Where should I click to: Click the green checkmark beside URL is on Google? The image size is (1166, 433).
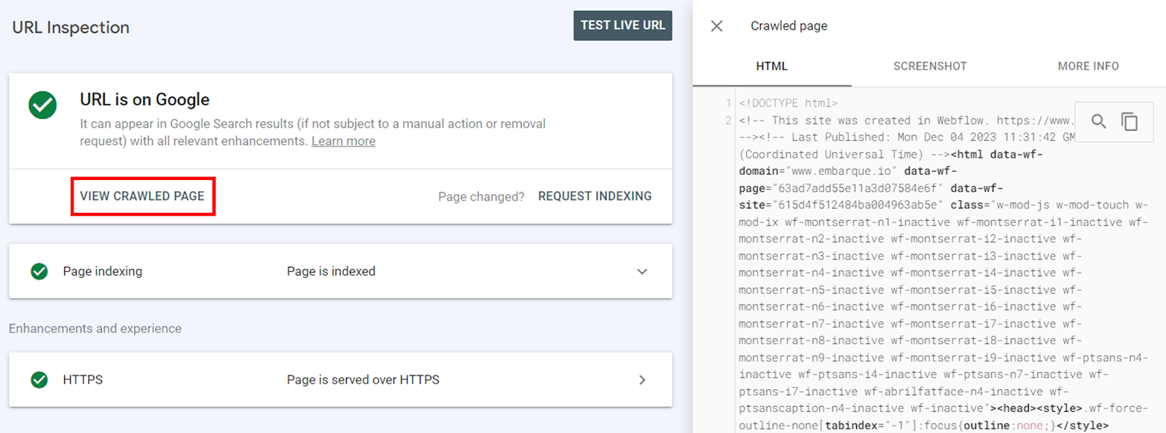pyautogui.click(x=43, y=105)
